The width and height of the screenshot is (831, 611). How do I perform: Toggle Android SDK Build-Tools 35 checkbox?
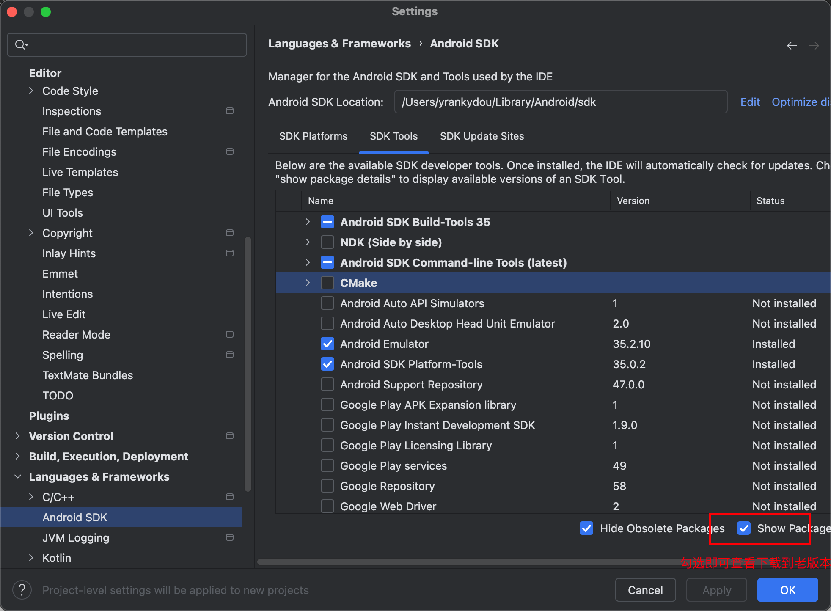point(327,222)
